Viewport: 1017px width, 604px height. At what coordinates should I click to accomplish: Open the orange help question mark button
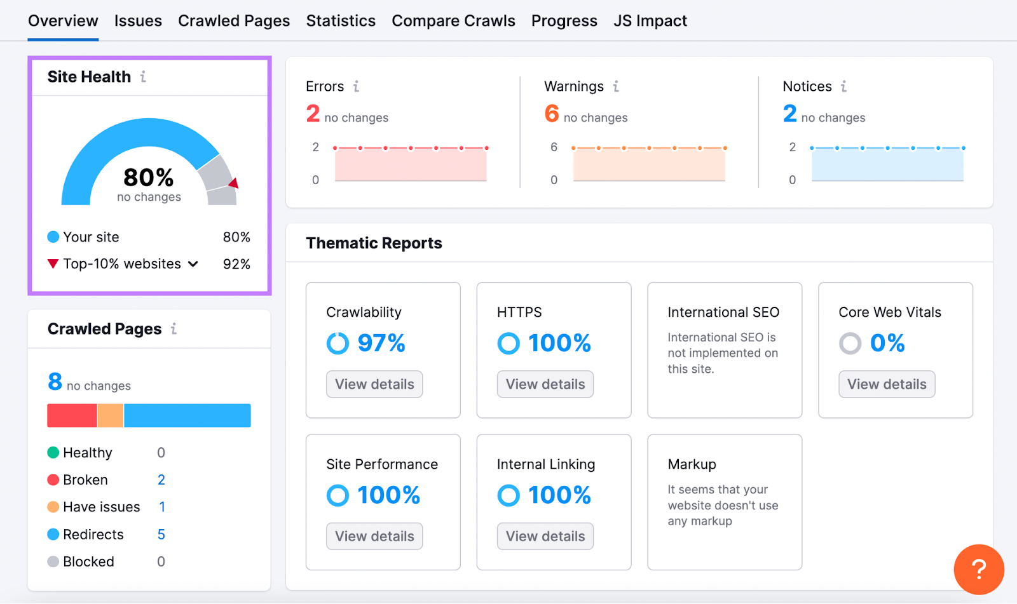[x=979, y=570]
